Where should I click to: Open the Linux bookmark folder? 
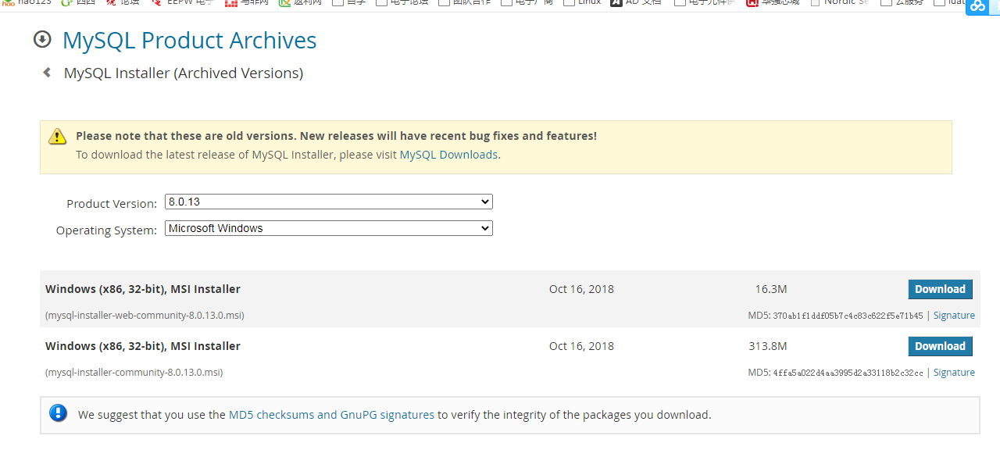pyautogui.click(x=583, y=2)
